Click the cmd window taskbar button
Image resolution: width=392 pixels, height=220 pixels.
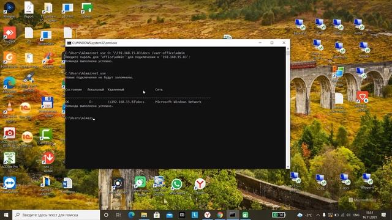pos(233,215)
